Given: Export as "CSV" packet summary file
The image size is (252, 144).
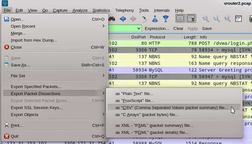Looking at the screenshot, I should tap(174, 107).
